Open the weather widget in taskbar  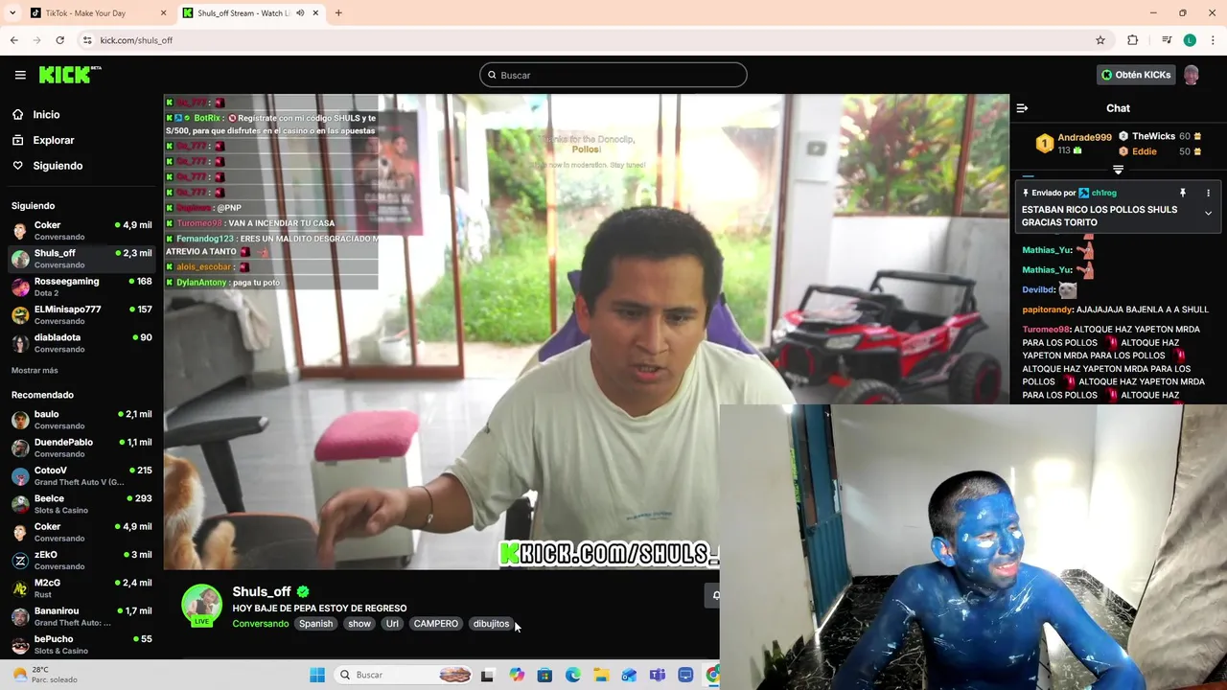click(44, 675)
